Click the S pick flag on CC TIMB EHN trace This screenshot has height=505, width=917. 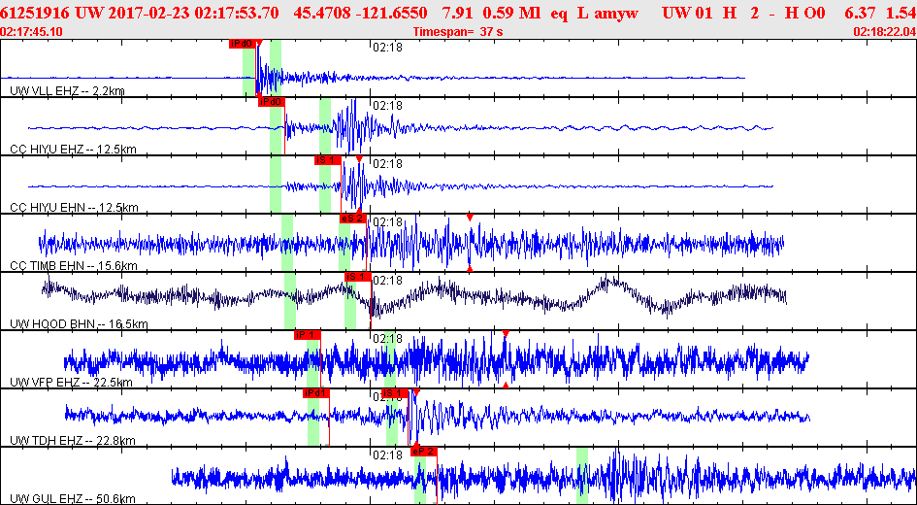tap(352, 219)
